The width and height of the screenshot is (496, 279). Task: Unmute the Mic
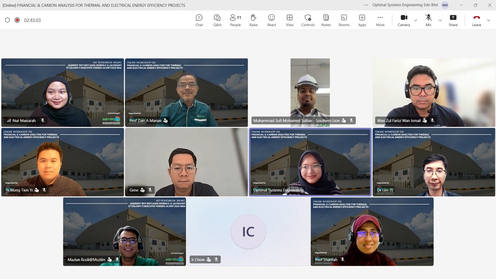tap(428, 20)
